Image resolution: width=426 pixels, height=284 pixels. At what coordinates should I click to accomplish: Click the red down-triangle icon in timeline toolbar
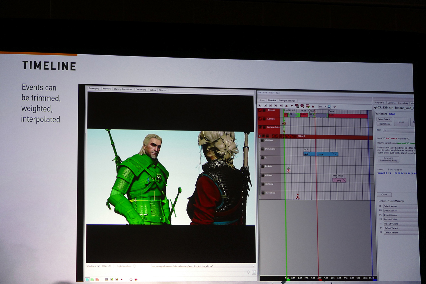[x=292, y=106]
